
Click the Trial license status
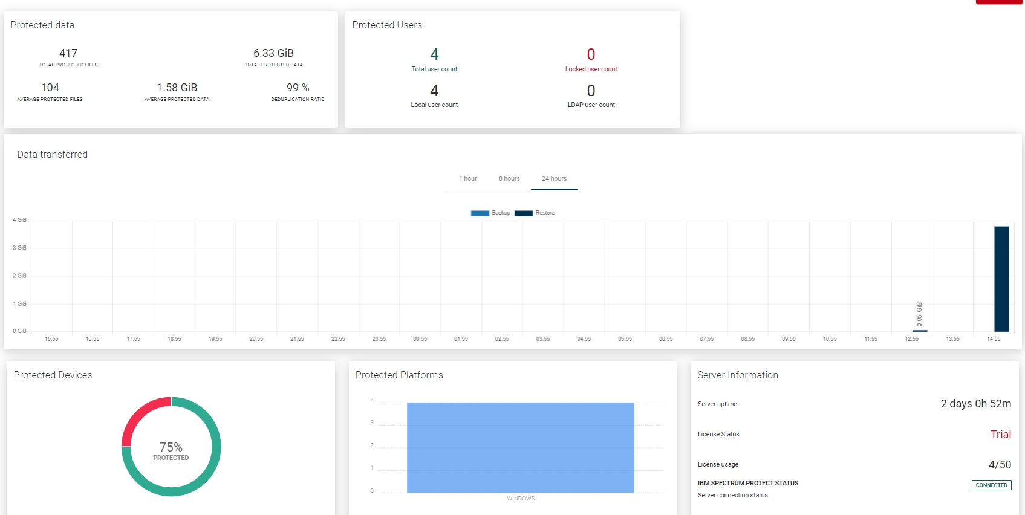point(1000,434)
